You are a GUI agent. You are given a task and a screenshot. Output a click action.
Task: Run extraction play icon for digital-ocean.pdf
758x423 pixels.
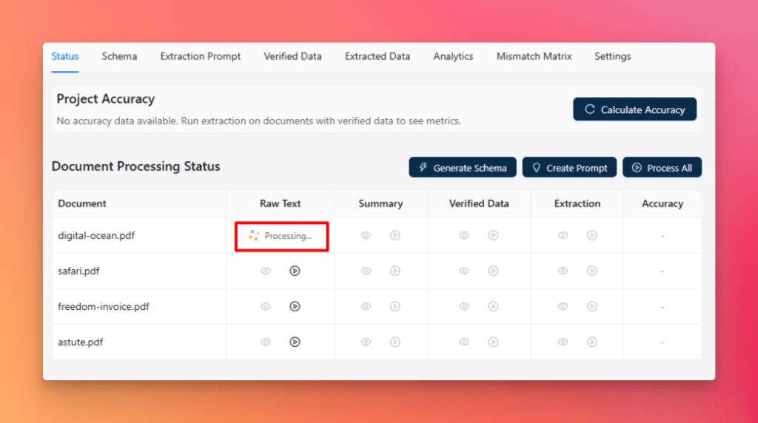point(592,236)
